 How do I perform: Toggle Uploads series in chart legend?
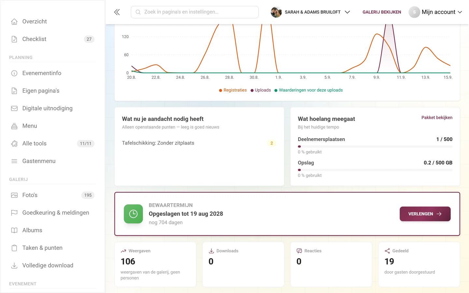261,90
